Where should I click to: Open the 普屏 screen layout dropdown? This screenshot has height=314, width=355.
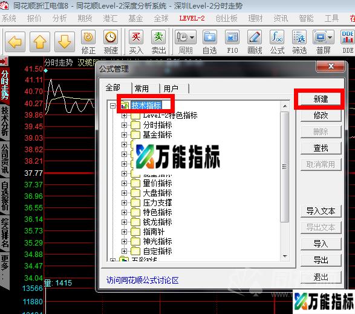click(x=324, y=42)
